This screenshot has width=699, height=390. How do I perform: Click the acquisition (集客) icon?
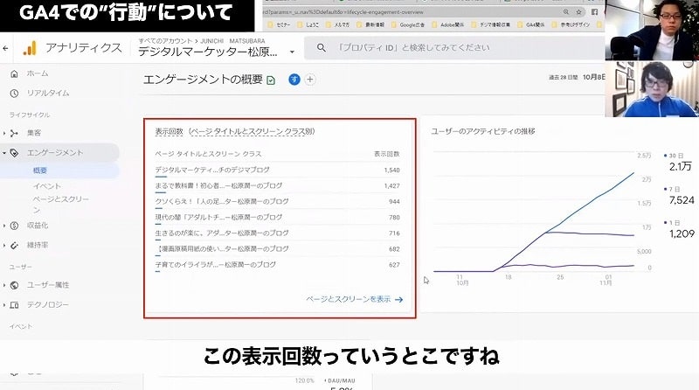tap(14, 133)
